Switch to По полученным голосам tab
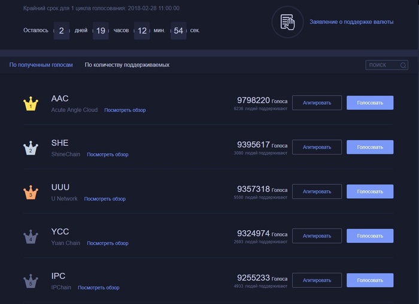This screenshot has width=419, height=304. [x=41, y=65]
